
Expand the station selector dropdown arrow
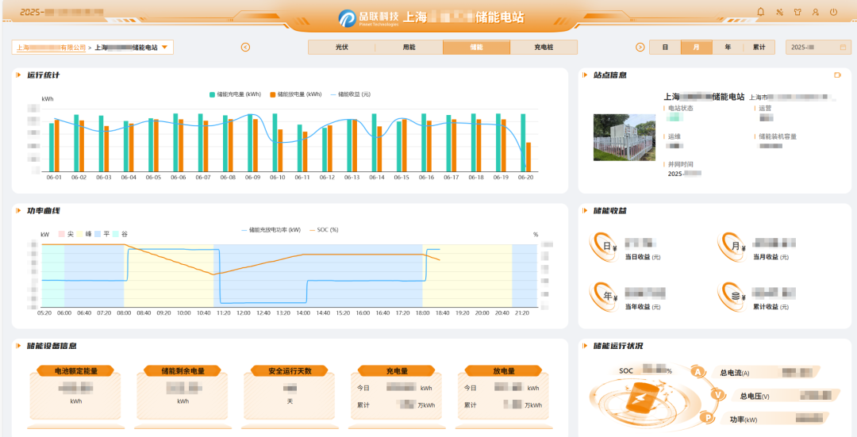pos(165,48)
